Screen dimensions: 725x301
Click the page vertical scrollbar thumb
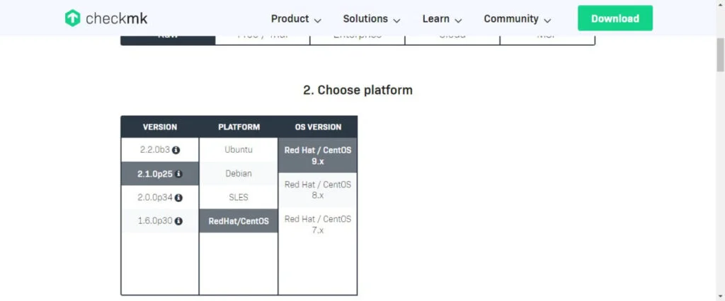[x=720, y=55]
